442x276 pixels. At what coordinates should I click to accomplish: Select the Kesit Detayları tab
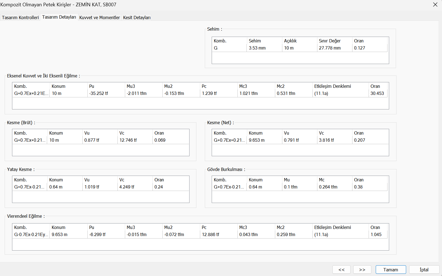click(x=137, y=18)
